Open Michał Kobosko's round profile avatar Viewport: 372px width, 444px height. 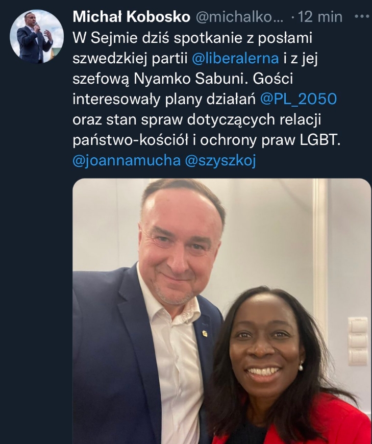[x=37, y=37]
